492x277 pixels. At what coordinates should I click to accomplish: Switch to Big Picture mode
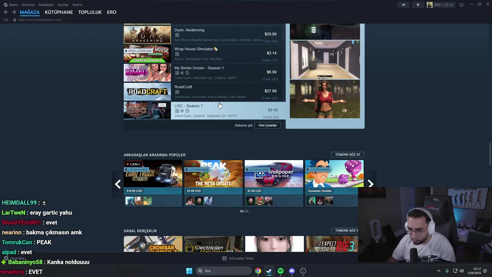(x=462, y=5)
